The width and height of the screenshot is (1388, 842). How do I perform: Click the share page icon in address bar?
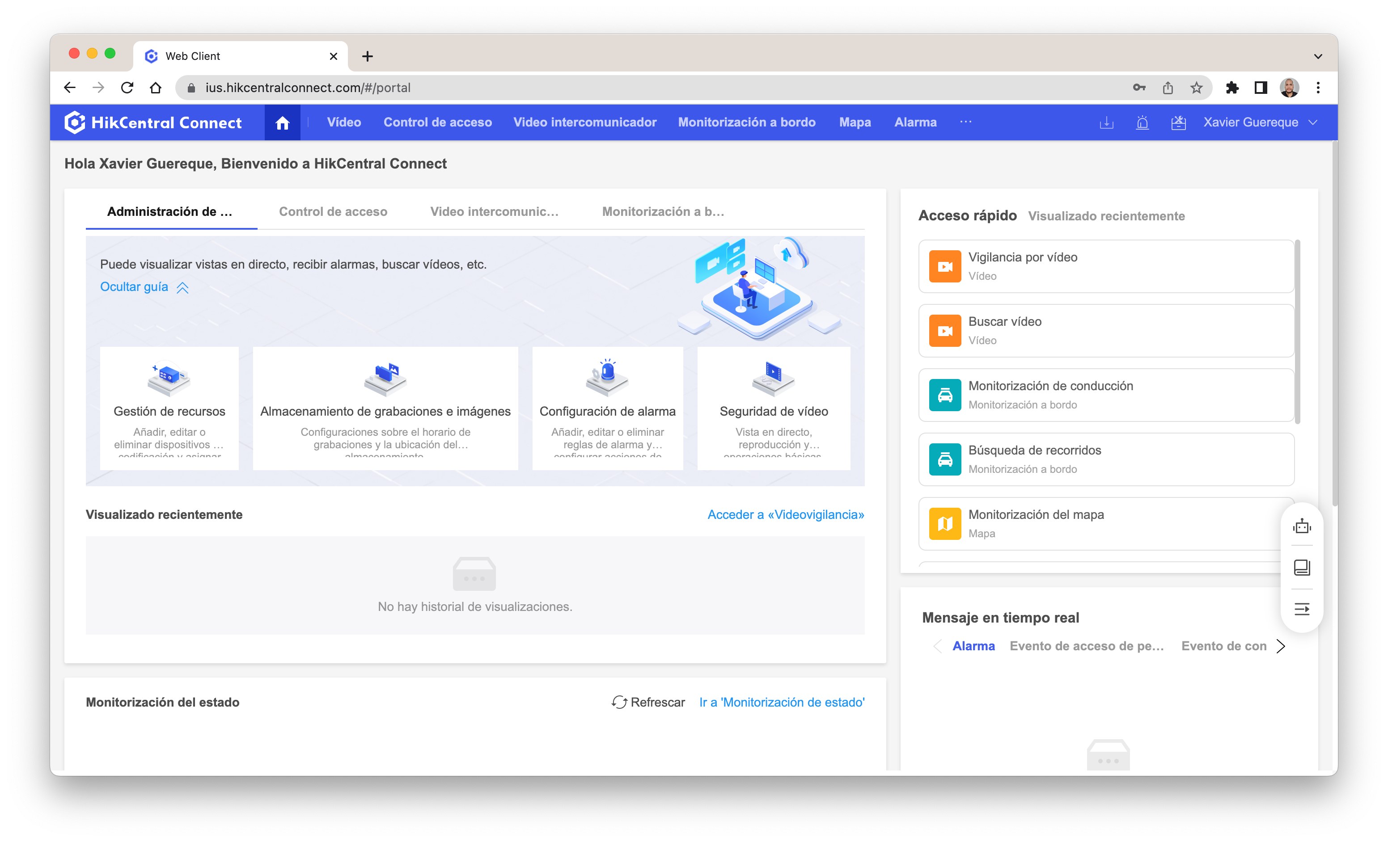point(1168,88)
